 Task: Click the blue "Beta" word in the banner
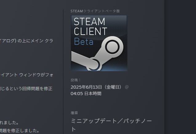[83, 41]
